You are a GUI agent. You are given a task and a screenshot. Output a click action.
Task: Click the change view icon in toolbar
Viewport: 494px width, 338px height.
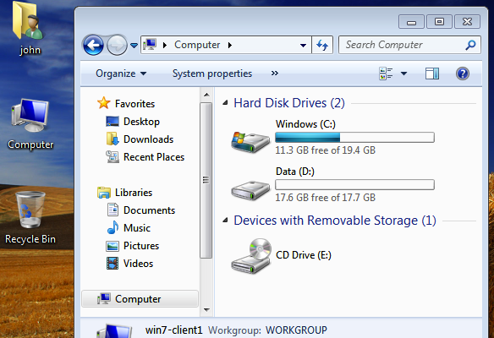[x=386, y=74]
